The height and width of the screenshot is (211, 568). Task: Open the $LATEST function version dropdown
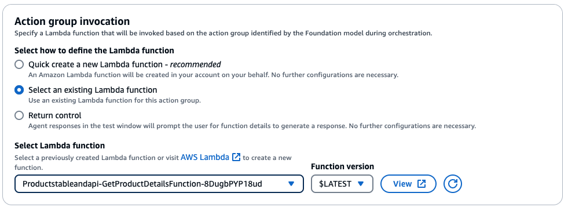(342, 184)
